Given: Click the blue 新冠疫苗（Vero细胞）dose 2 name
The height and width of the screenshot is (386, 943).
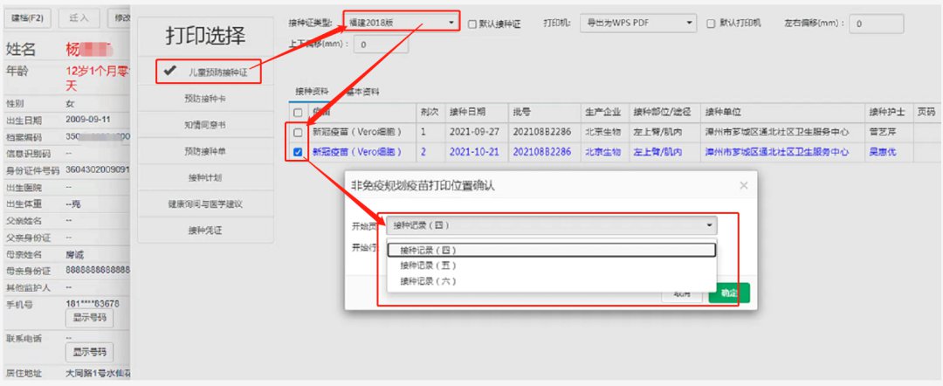Looking at the screenshot, I should coord(356,152).
